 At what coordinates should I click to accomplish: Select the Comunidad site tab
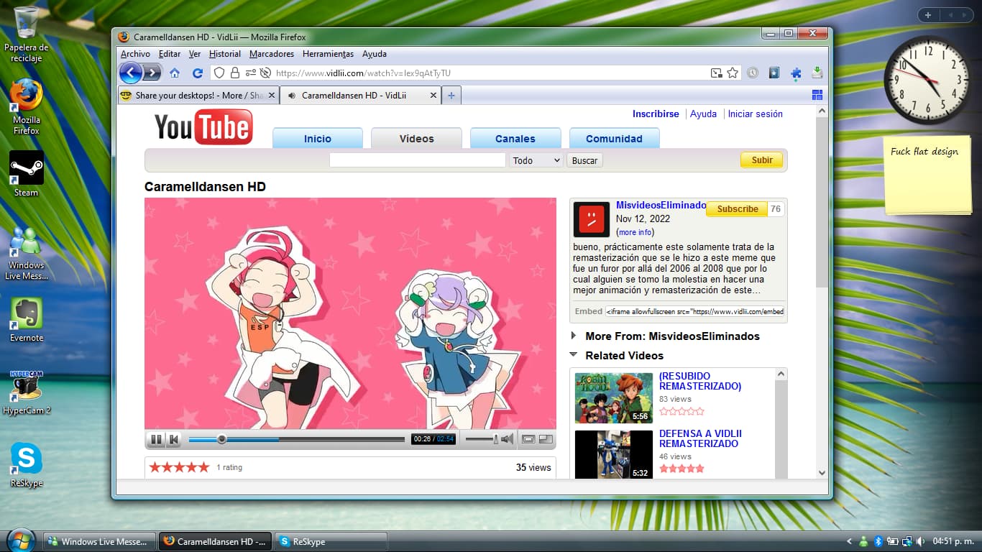pos(614,139)
